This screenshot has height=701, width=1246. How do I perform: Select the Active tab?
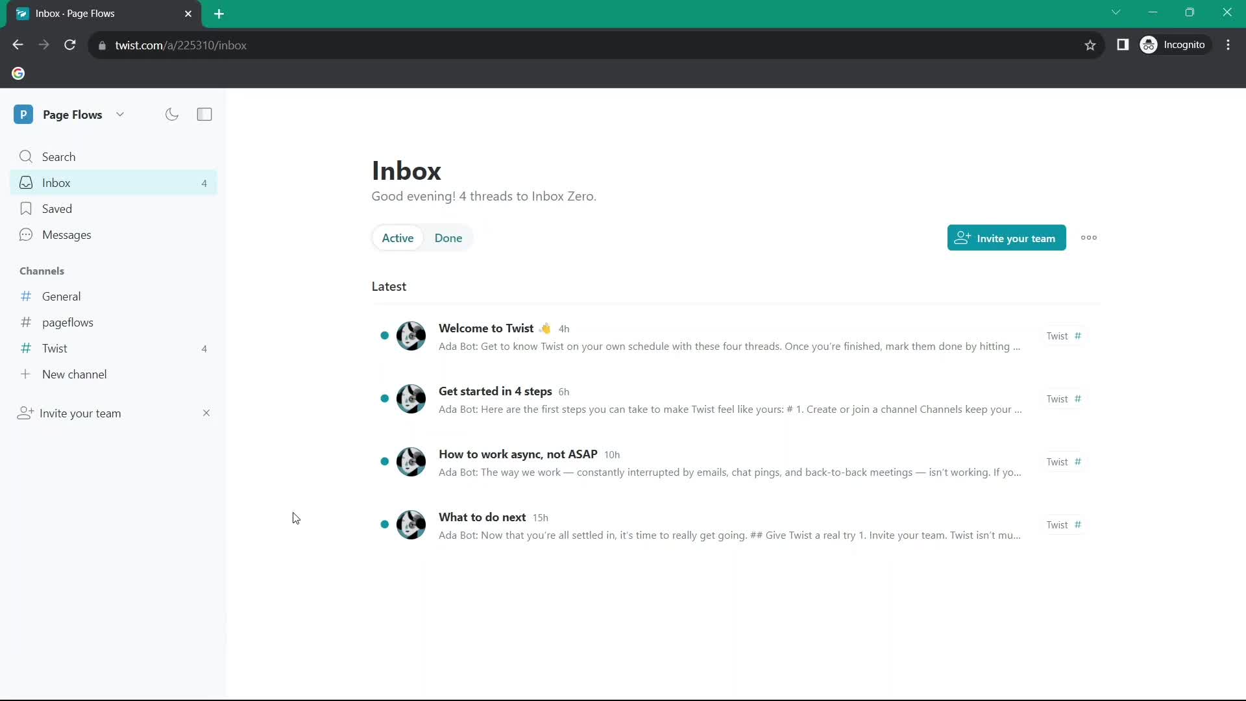pos(397,238)
